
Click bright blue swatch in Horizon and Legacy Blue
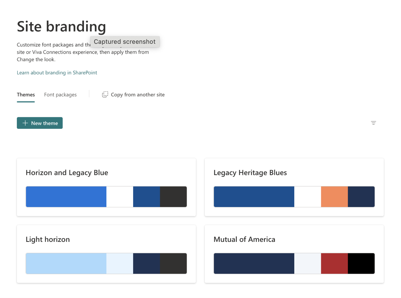[x=66, y=197]
